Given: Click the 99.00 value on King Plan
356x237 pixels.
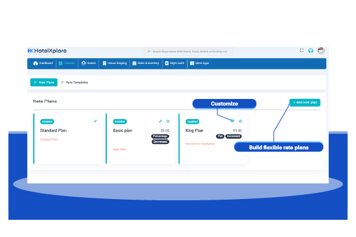Looking at the screenshot, I should tap(237, 130).
